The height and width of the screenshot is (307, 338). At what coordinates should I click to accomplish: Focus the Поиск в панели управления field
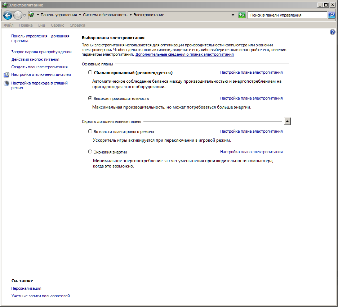(x=288, y=15)
